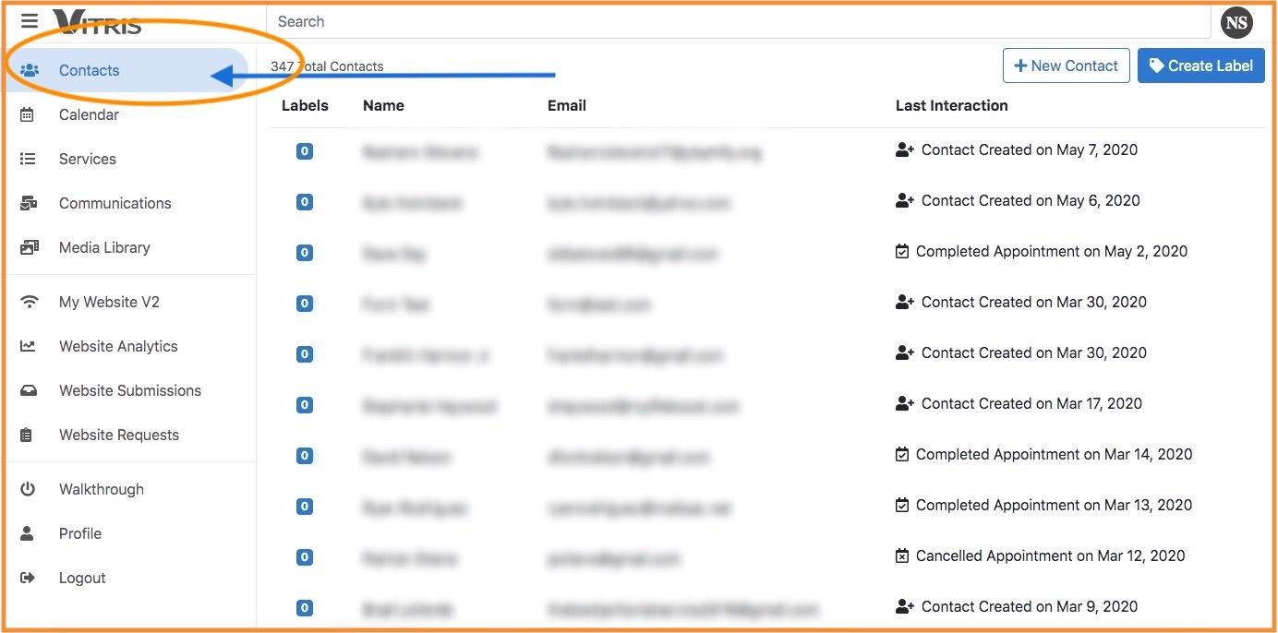Select Profile in the sidebar
The image size is (1278, 633).
[x=80, y=533]
